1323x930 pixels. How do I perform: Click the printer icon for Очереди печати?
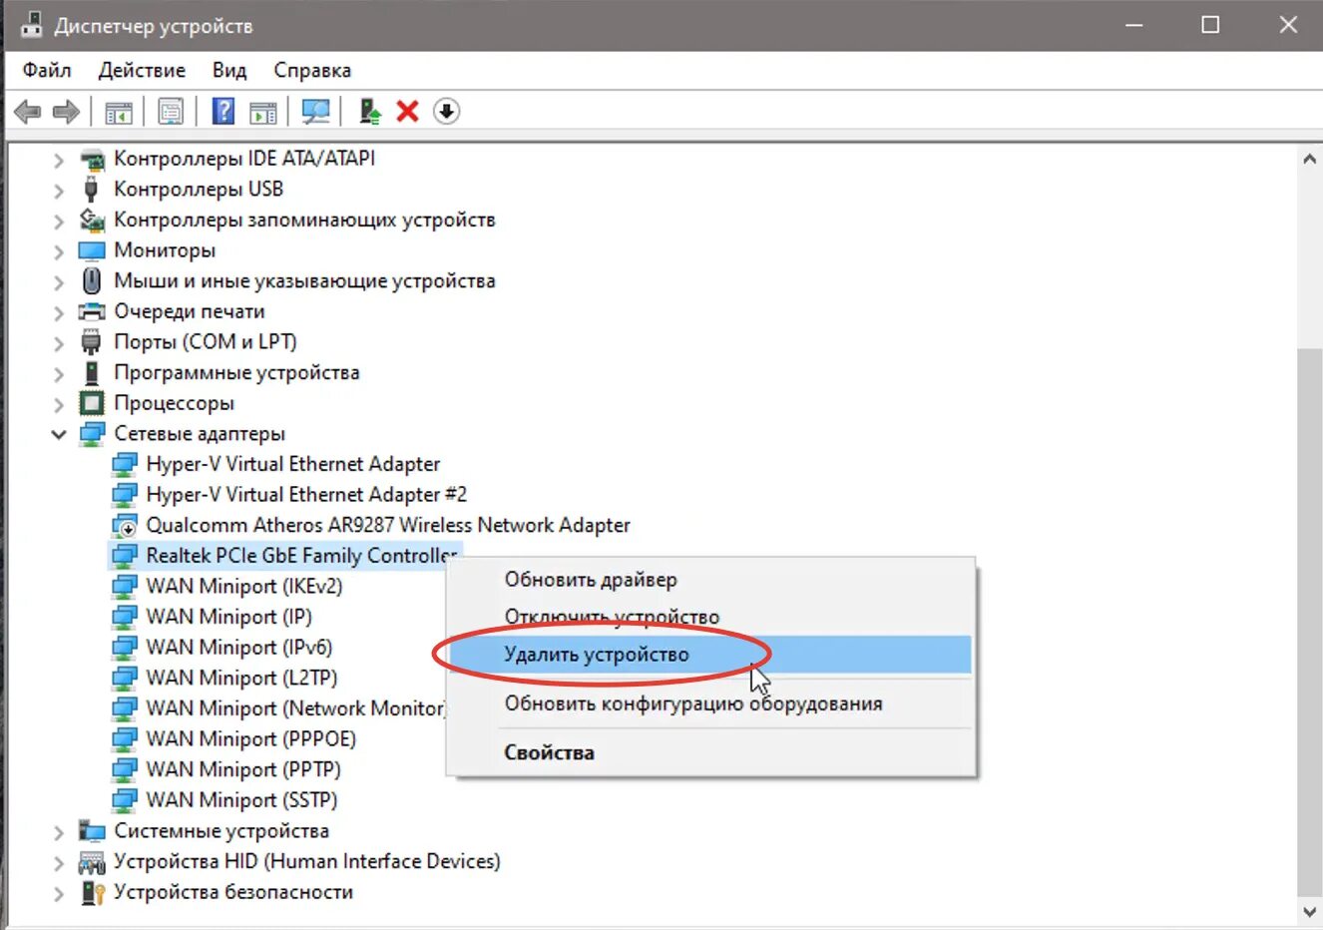[x=92, y=311]
